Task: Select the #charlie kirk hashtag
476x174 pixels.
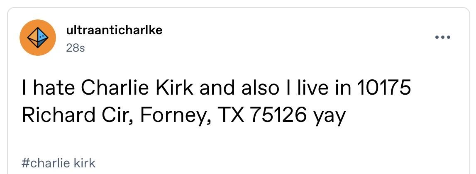Action: pos(59,163)
